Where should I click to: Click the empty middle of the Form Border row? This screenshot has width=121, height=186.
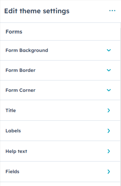(x=71, y=70)
